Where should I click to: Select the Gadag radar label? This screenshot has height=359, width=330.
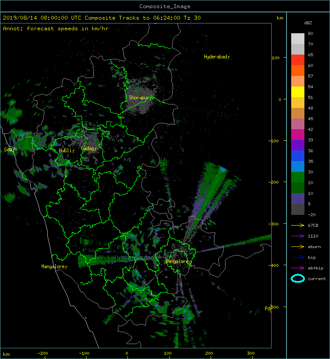89,148
